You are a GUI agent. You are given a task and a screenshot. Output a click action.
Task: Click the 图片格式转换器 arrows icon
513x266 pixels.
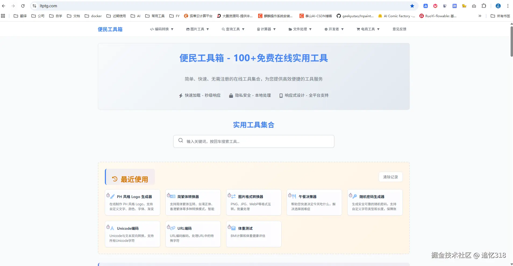point(234,196)
